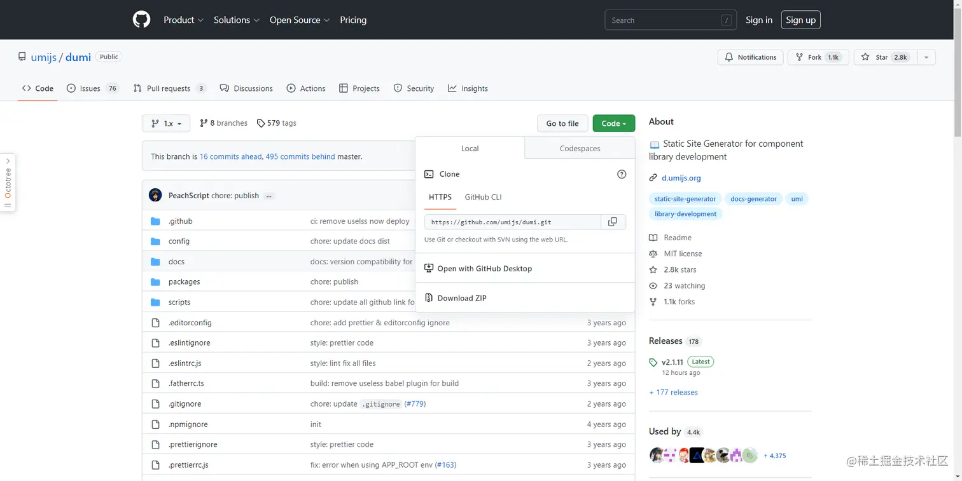
Task: Open the .gitignore file
Action: pyautogui.click(x=185, y=404)
